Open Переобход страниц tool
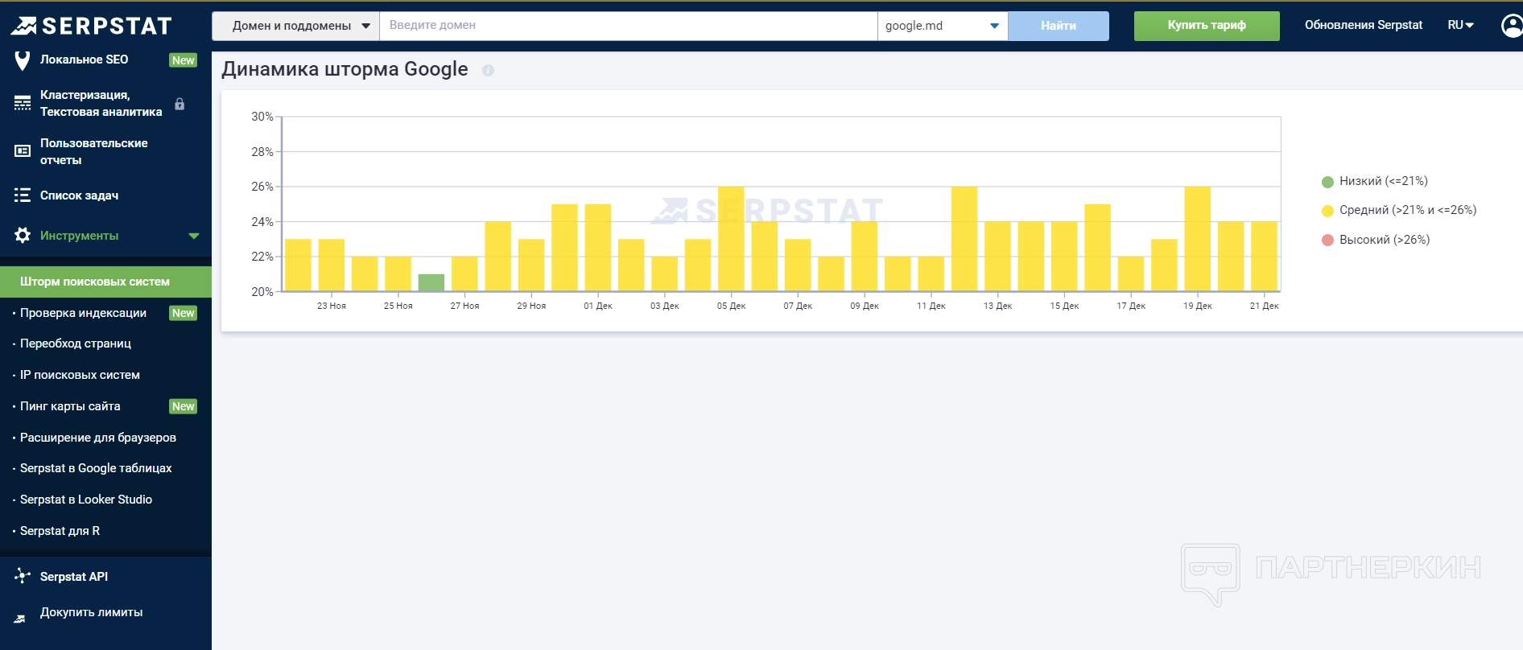1523x650 pixels. (76, 344)
